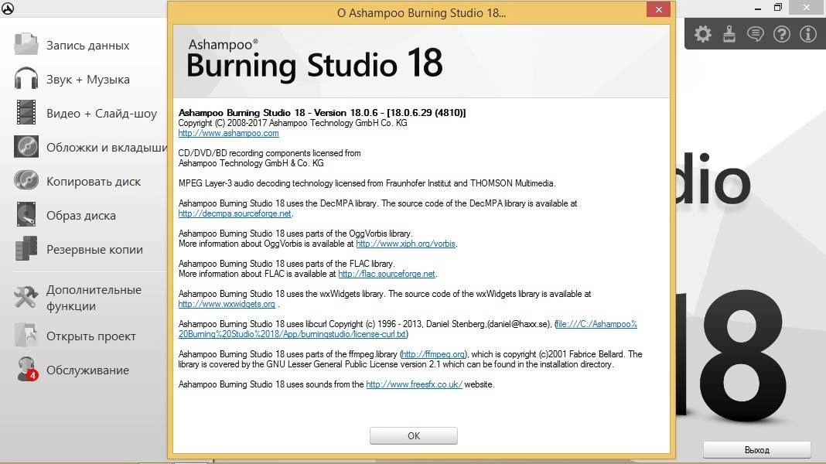Select Дополнительные функции menu entry

[94, 298]
